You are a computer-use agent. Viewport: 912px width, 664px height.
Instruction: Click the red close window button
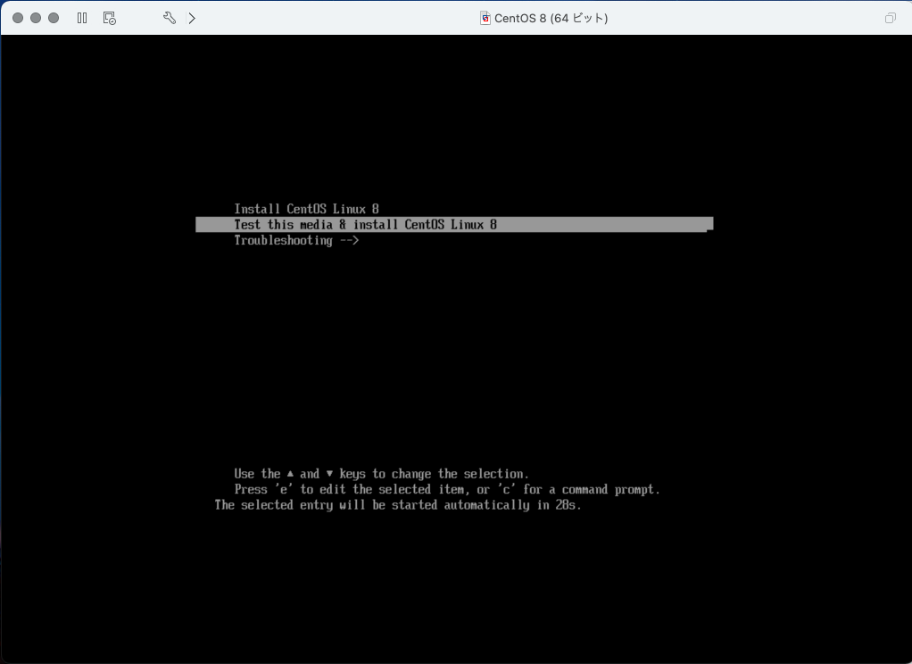(18, 18)
